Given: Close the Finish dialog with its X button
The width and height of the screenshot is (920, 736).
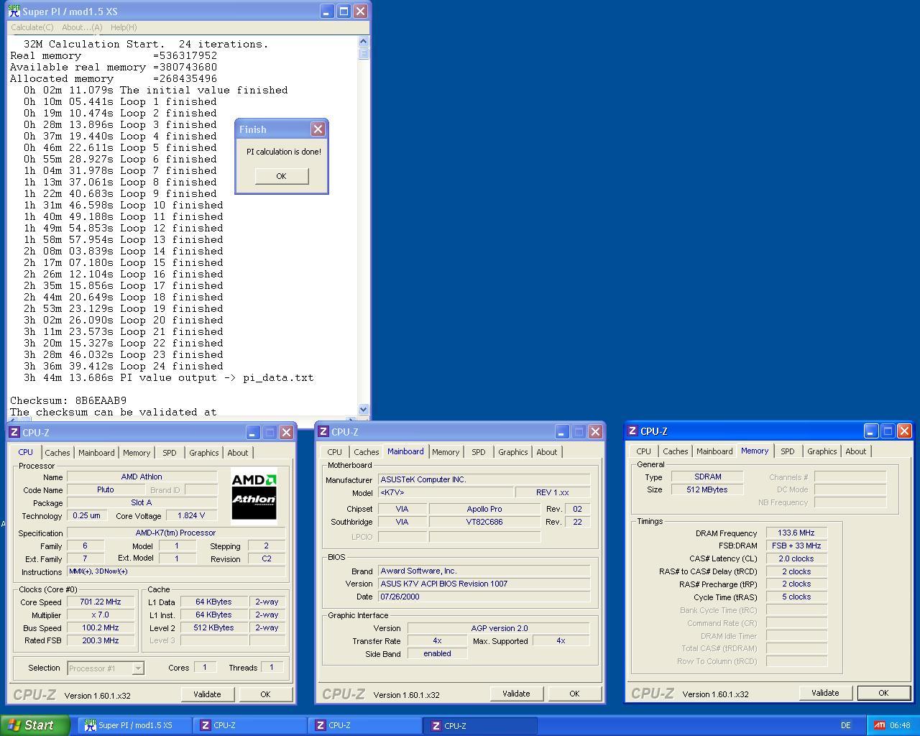Looking at the screenshot, I should pos(318,129).
